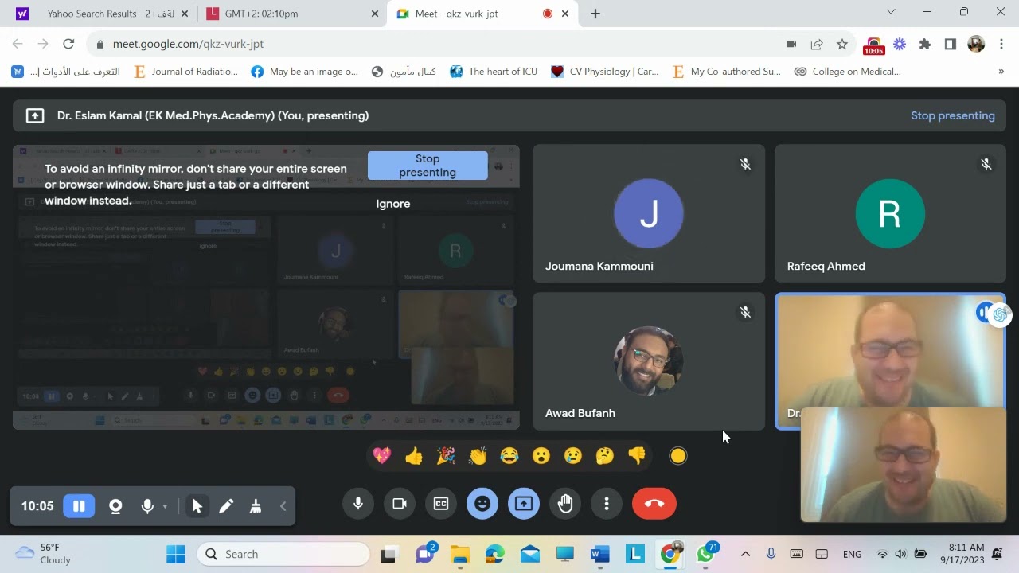Send the clapping hands reaction
Image resolution: width=1019 pixels, height=573 pixels.
point(478,456)
